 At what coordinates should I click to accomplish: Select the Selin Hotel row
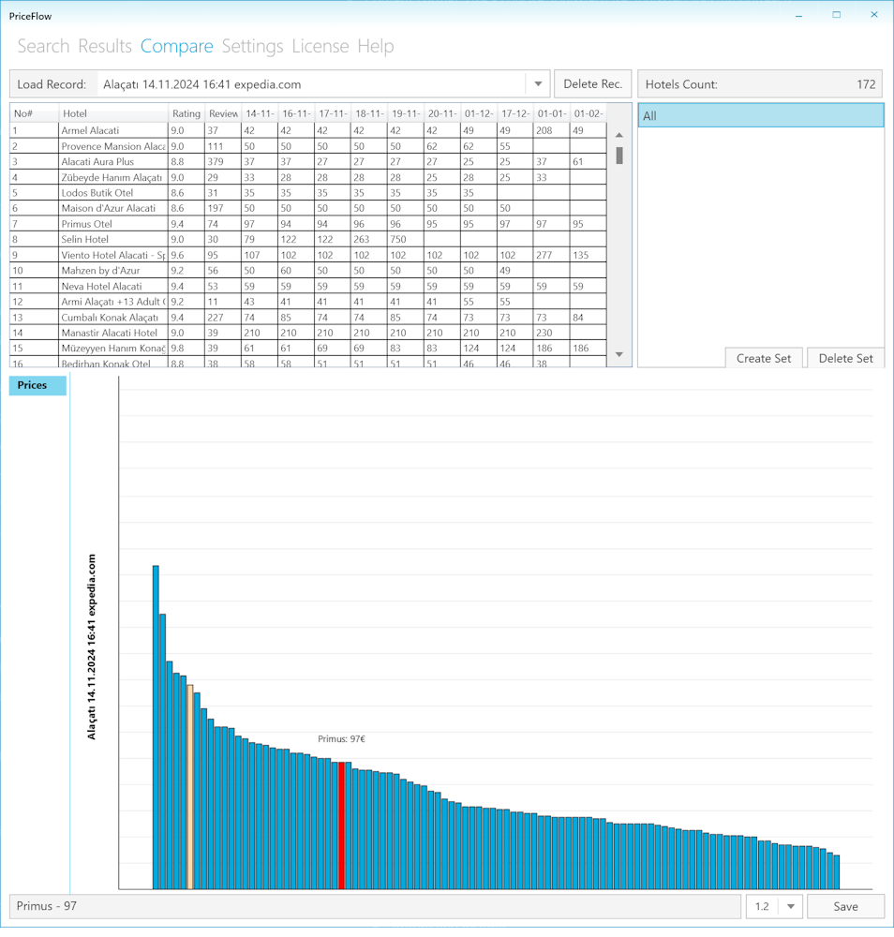[307, 239]
